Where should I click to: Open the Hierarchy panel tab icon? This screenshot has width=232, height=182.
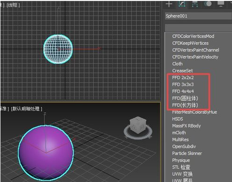[195, 4]
